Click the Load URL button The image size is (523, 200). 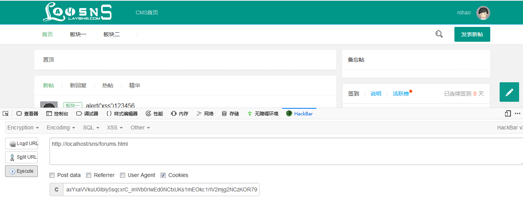coord(21,143)
